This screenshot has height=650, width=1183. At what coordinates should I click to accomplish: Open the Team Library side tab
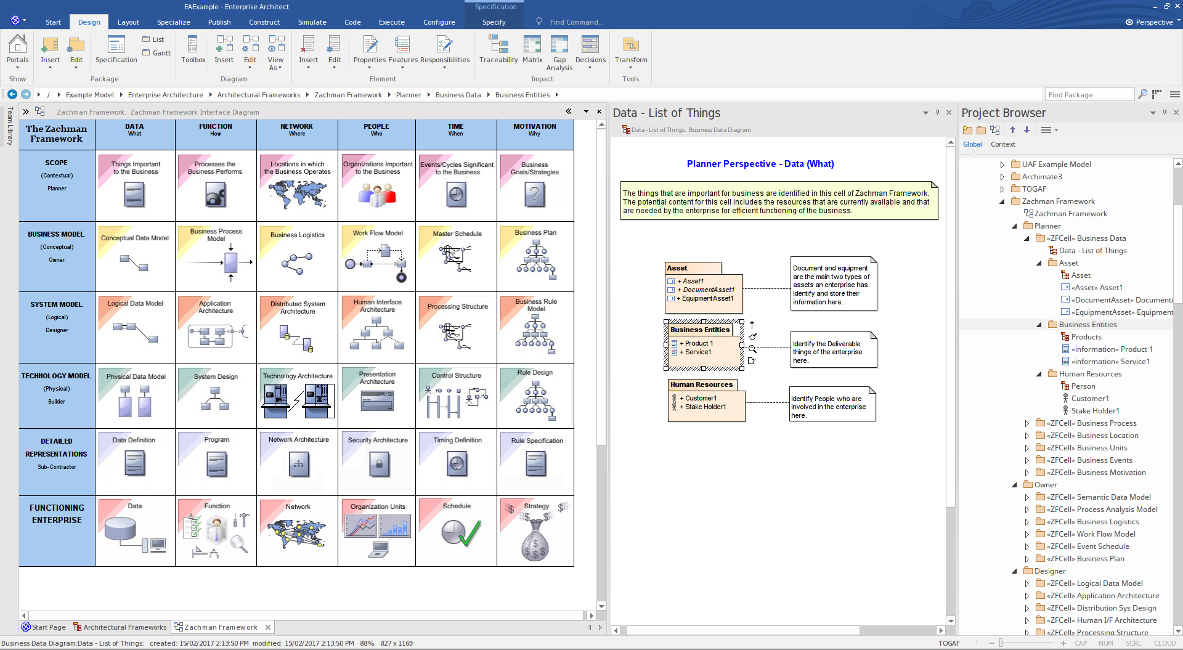(10, 126)
